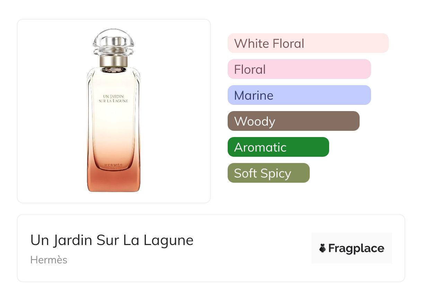Click the bottle's Un Jardin Sur La Lagune label

(x=114, y=98)
